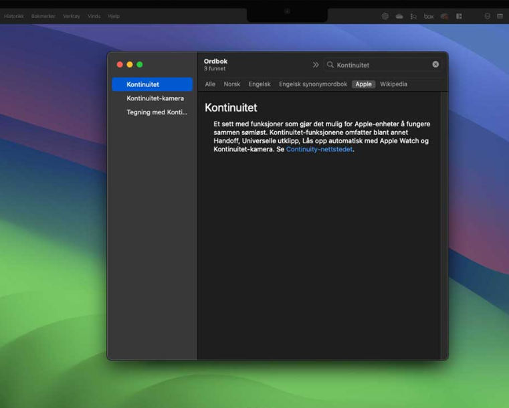Switch to the Alle dictionary source
This screenshot has width=509, height=408.
click(x=210, y=84)
